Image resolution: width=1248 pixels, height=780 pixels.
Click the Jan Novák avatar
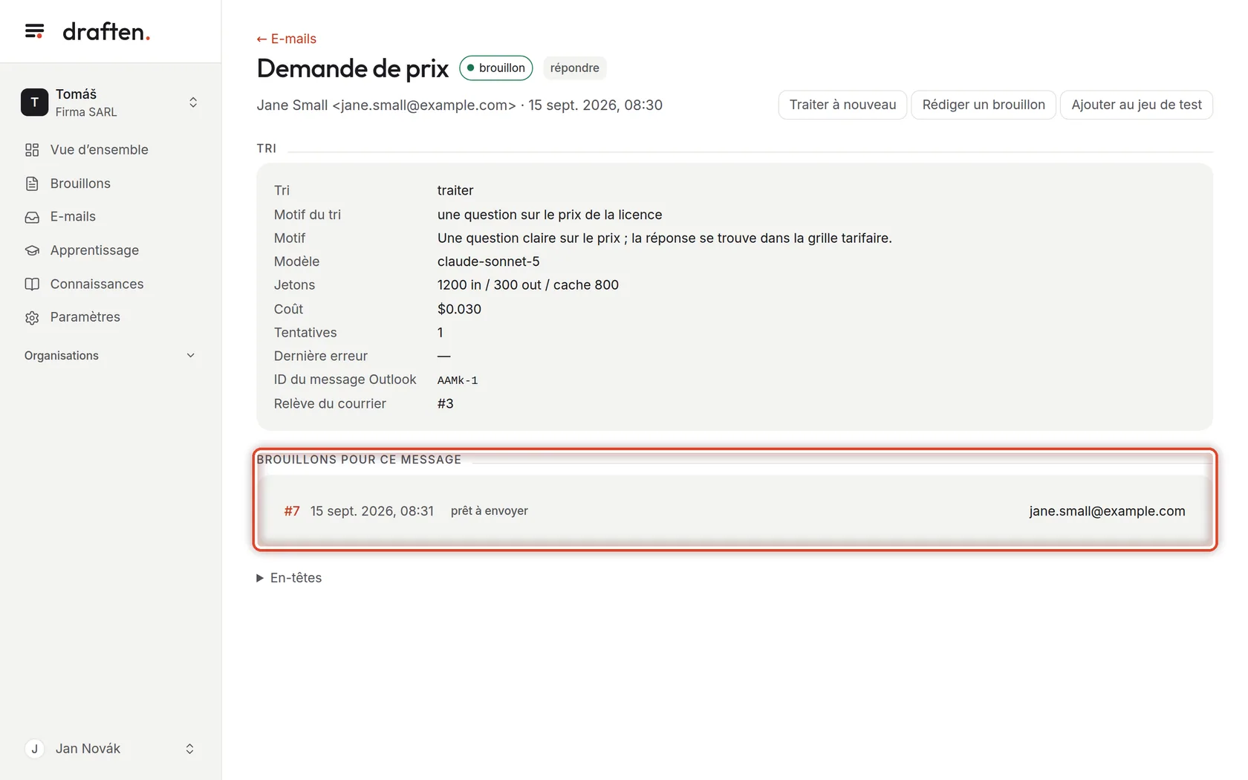pyautogui.click(x=34, y=749)
